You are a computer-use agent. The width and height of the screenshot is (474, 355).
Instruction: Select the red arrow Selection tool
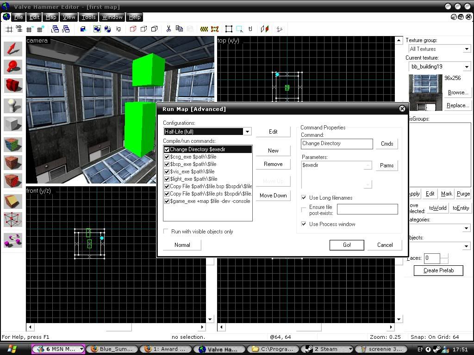13,49
